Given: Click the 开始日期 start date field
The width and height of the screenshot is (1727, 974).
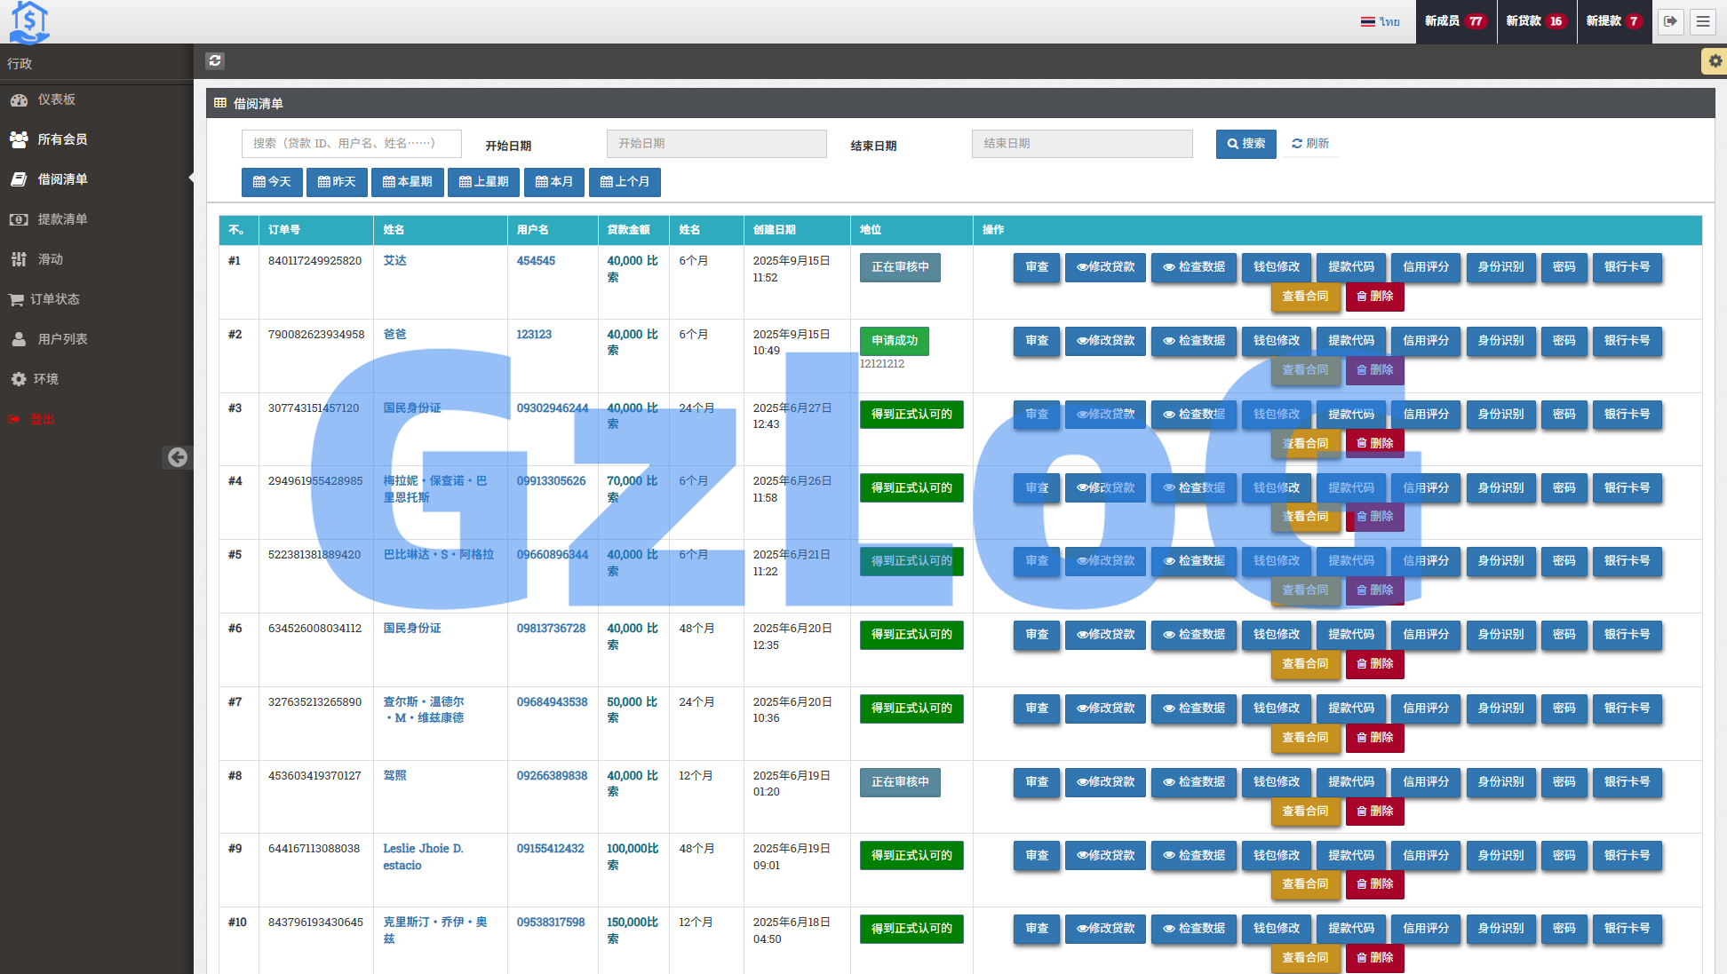Looking at the screenshot, I should point(716,144).
